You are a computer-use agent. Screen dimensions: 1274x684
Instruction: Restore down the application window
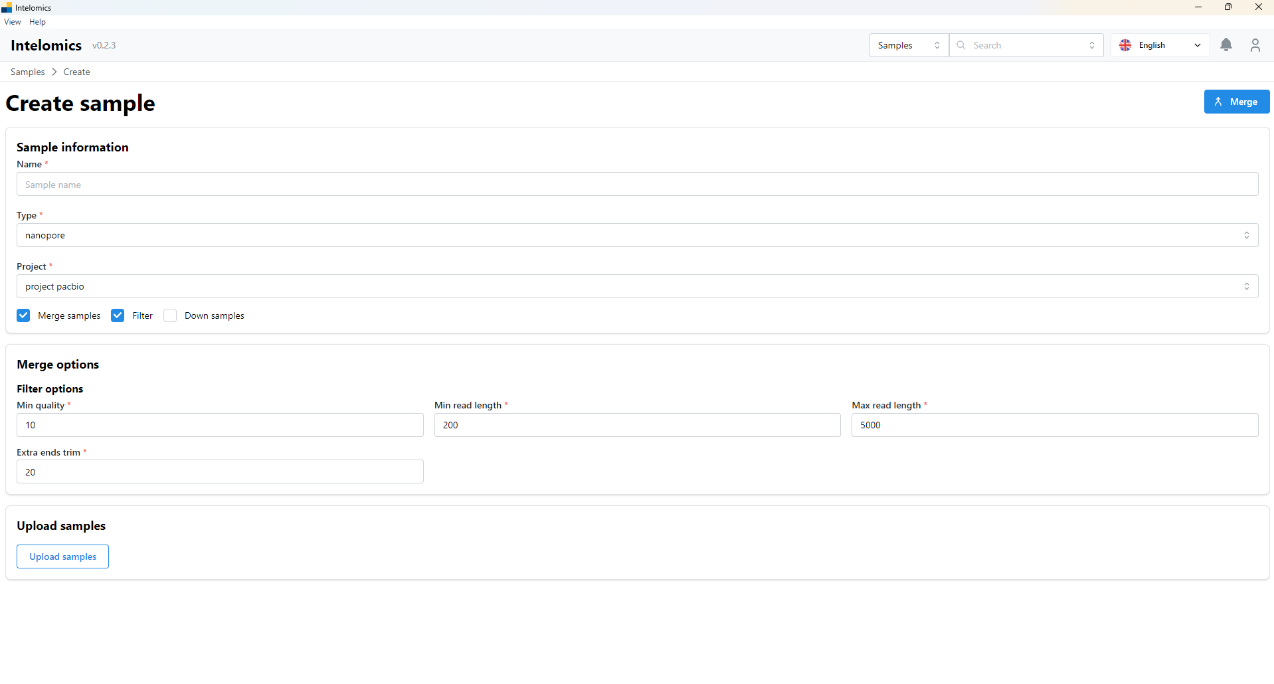pyautogui.click(x=1228, y=7)
